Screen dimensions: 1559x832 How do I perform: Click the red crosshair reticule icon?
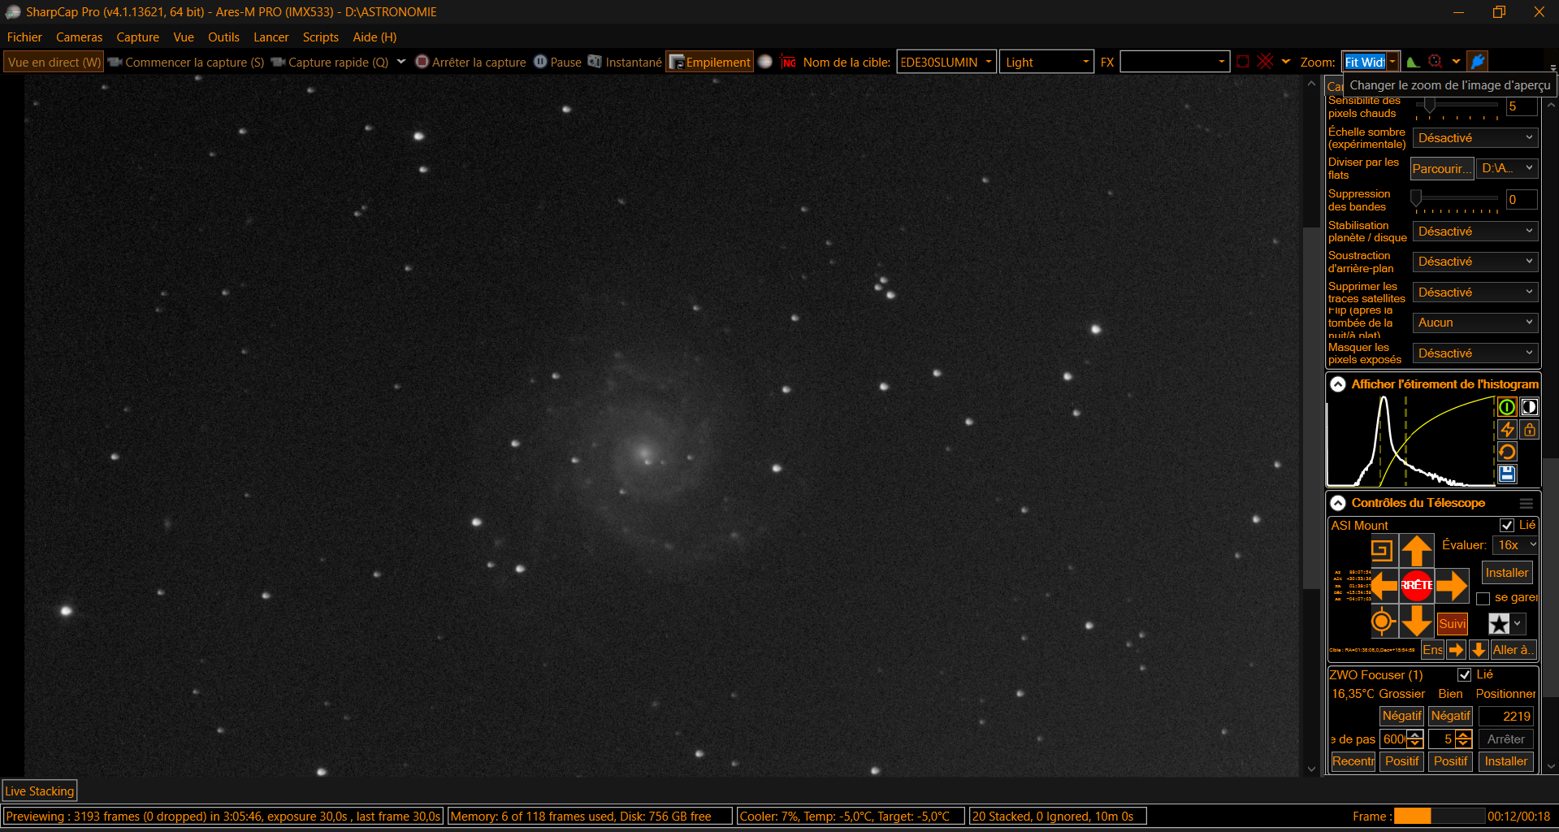point(1265,62)
